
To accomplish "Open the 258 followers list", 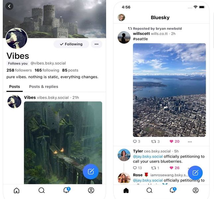I will coord(19,70).
